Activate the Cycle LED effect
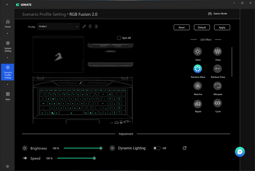255x171 pixels. (x=218, y=103)
